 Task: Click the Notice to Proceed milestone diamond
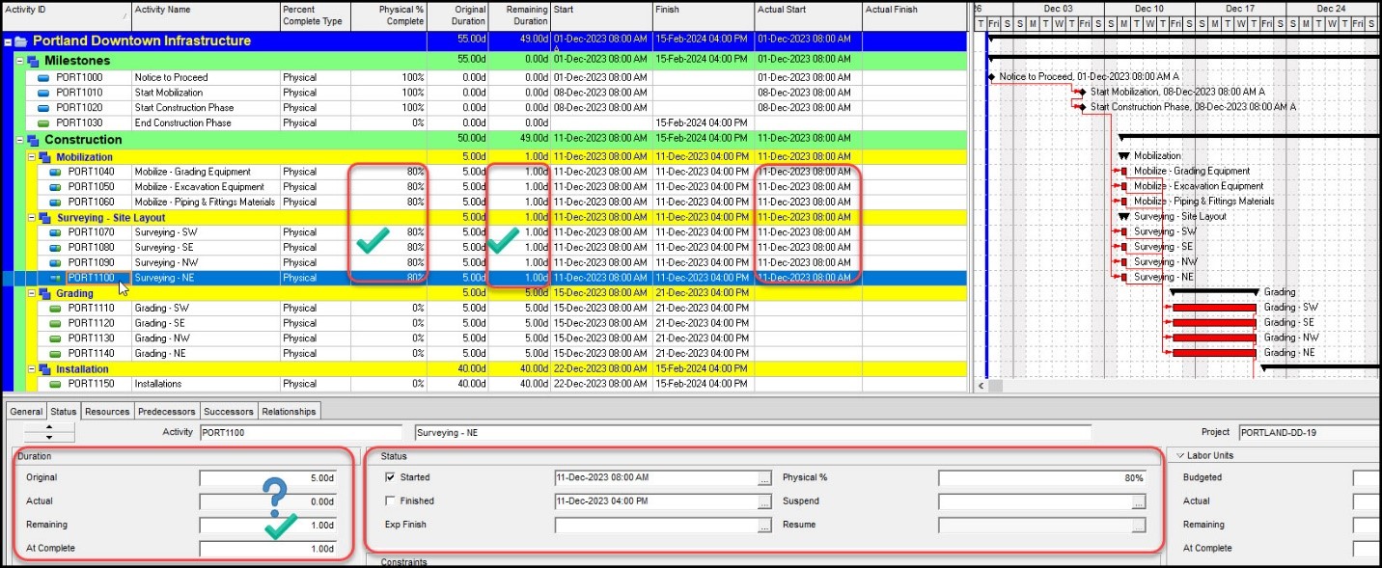[x=991, y=77]
